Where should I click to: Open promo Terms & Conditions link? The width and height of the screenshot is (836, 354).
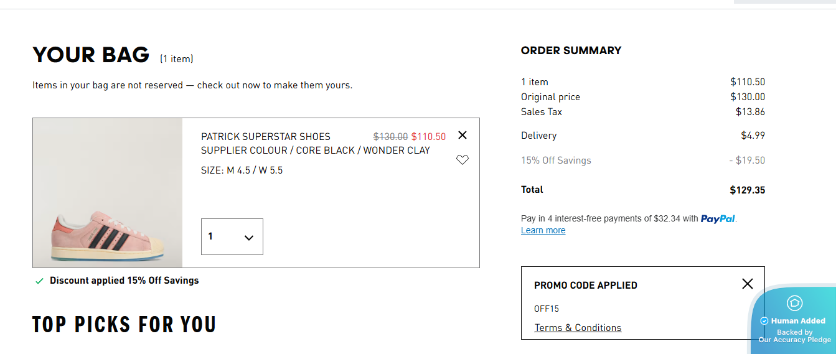pyautogui.click(x=578, y=328)
